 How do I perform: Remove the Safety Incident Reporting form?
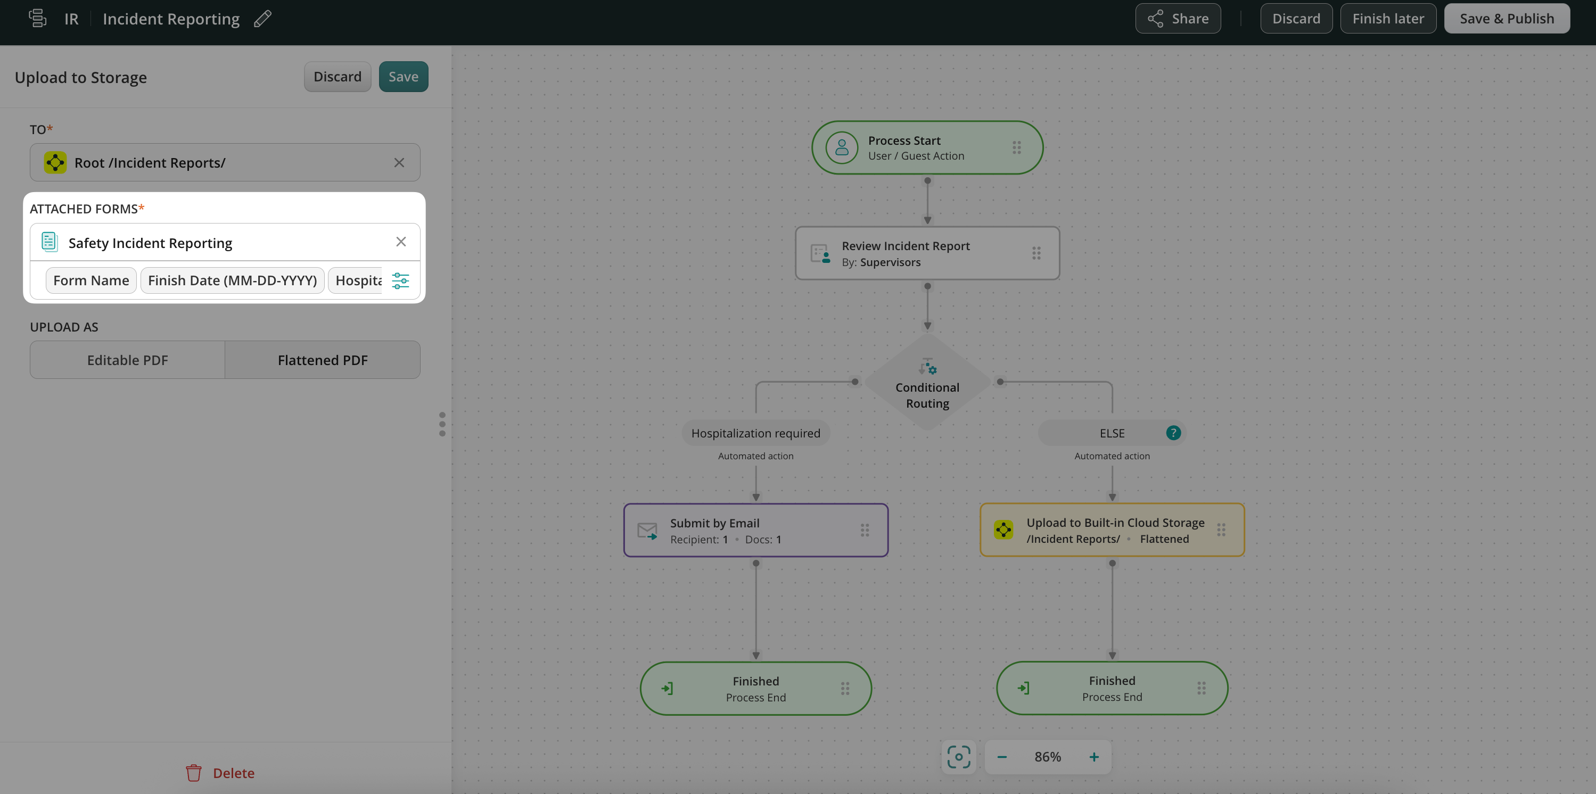tap(401, 242)
